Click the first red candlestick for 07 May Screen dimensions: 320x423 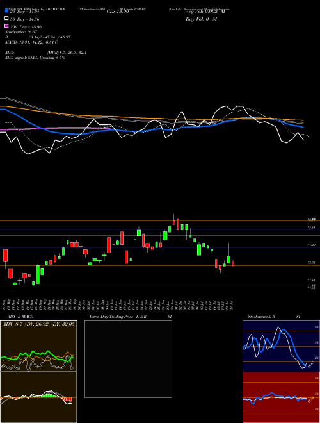[5, 257]
